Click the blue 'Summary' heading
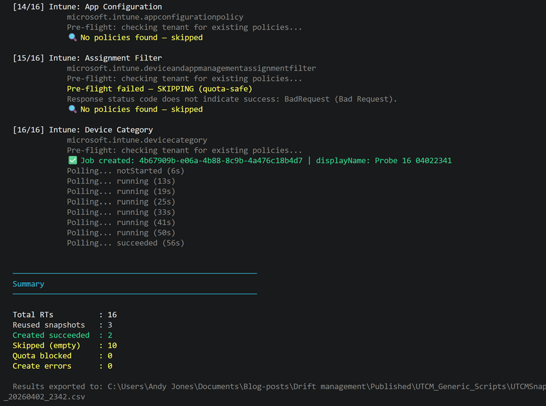Viewport: 546px width, 406px height. point(29,284)
